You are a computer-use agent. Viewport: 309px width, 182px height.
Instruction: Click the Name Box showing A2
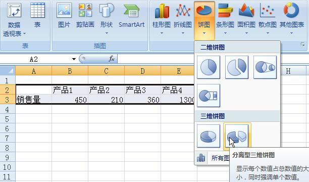point(34,59)
